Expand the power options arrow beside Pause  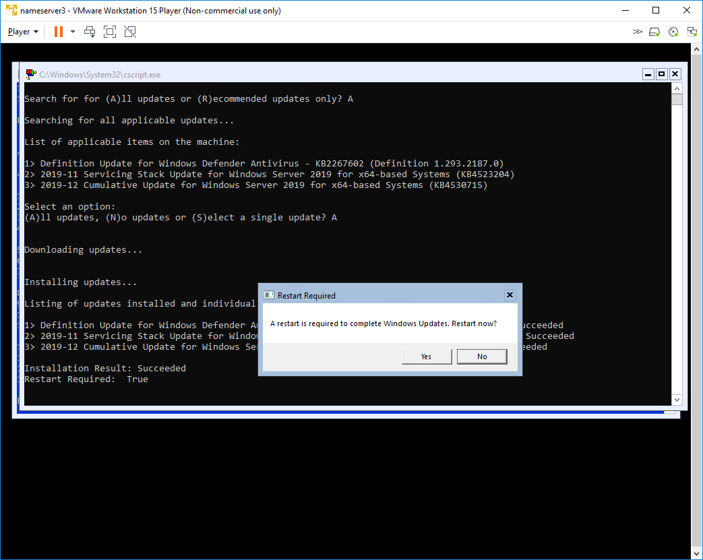[73, 32]
